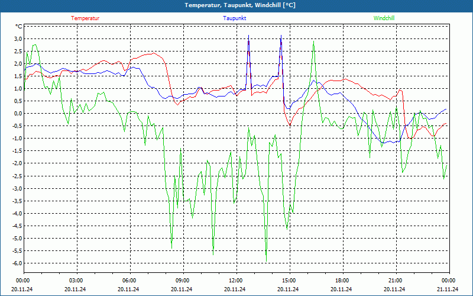Click the -5,5 y-axis value
The image size is (473, 296).
pos(17,250)
